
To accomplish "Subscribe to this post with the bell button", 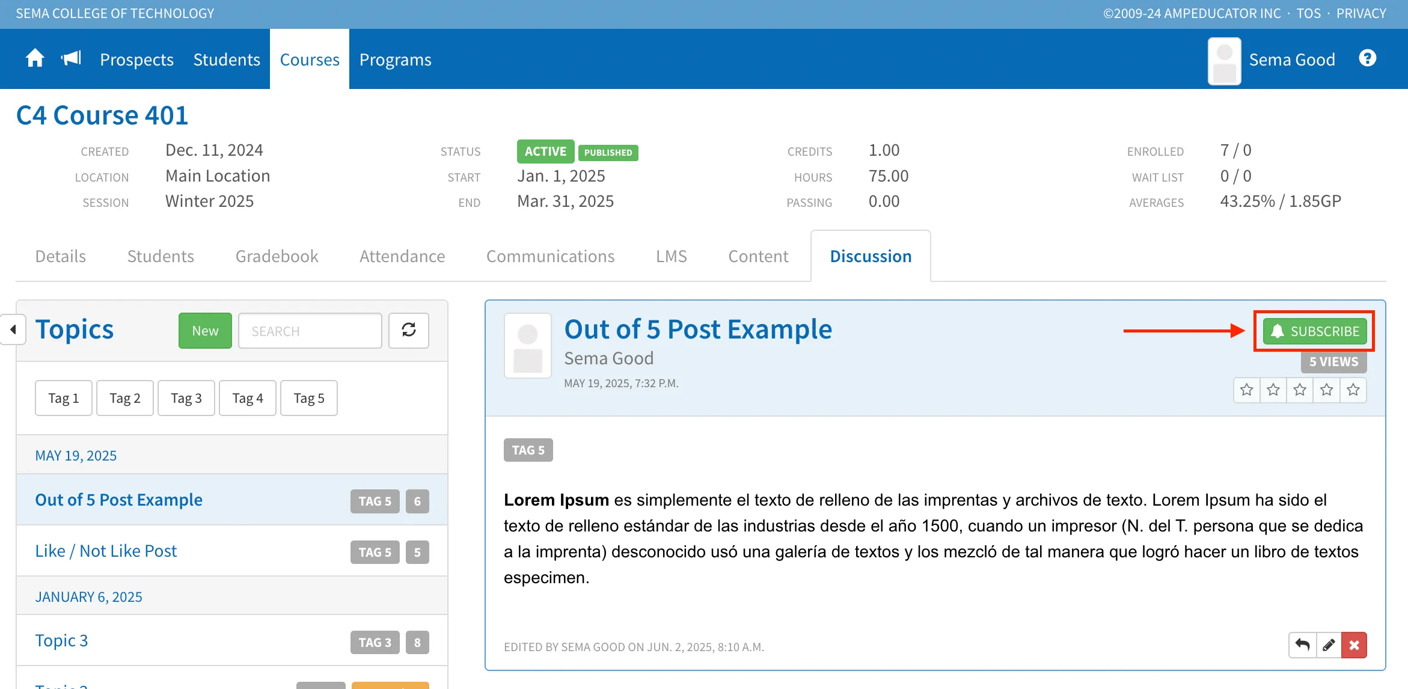I will [1315, 331].
